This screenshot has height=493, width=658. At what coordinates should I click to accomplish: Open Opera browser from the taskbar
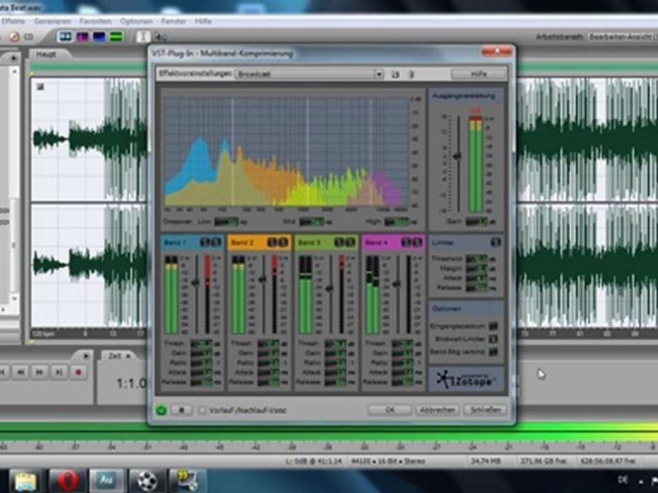[67, 480]
